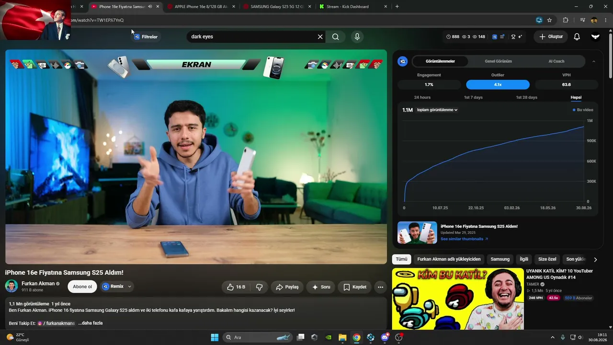Click the Chrome profile picture
Viewport: 613px width, 345px height.
594,20
